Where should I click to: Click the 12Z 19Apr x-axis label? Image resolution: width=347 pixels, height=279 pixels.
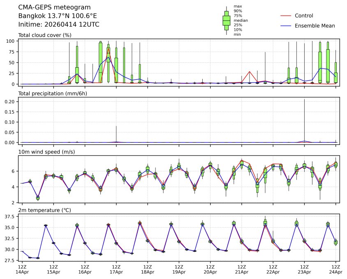point(179,269)
